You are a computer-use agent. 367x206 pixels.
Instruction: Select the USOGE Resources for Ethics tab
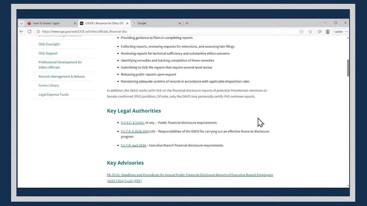coord(105,23)
